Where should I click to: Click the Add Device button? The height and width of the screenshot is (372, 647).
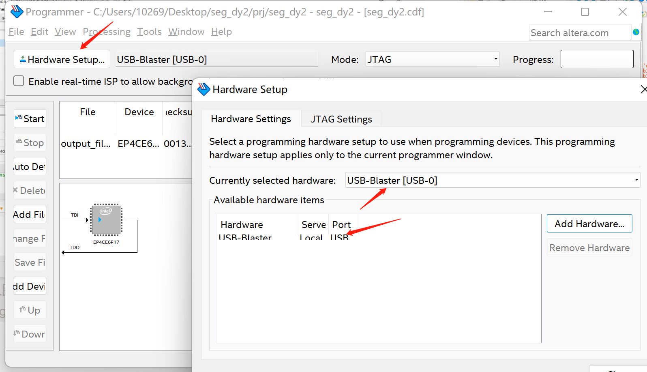click(30, 286)
